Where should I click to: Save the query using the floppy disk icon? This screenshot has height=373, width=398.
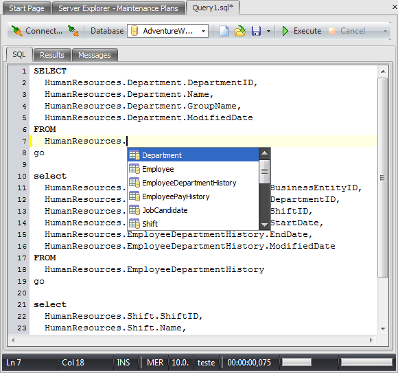pyautogui.click(x=256, y=31)
